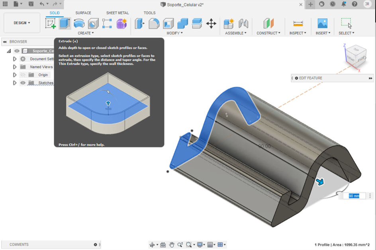The height and width of the screenshot is (250, 376).
Task: Switch to the SOLID tab
Action: [x=55, y=13]
